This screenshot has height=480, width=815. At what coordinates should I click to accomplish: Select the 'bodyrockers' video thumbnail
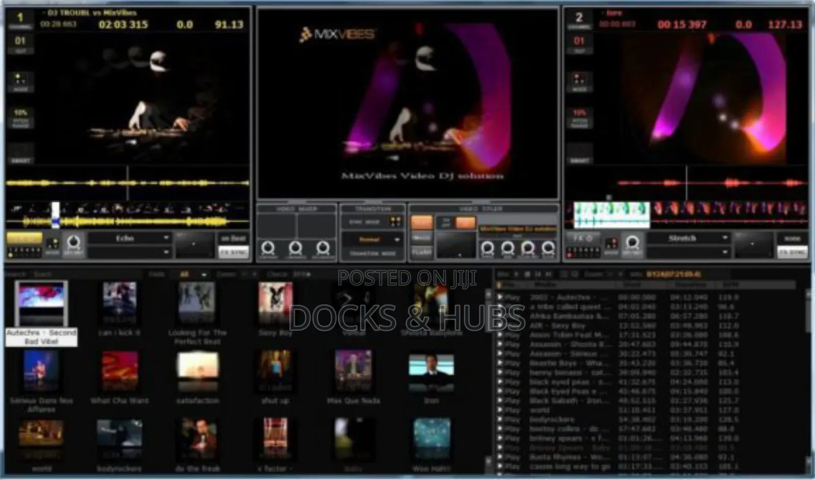click(119, 439)
